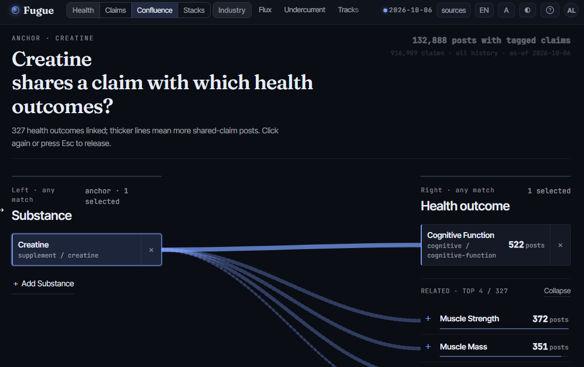Click the Fugue logo icon

click(15, 10)
